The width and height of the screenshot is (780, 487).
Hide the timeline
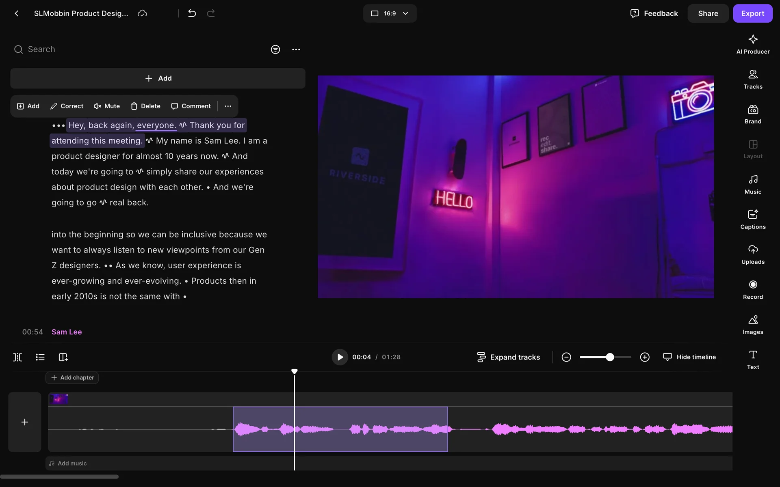(689, 357)
